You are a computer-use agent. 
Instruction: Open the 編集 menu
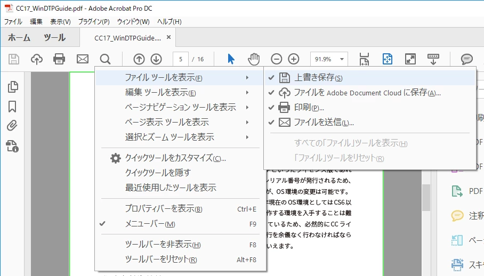(36, 22)
